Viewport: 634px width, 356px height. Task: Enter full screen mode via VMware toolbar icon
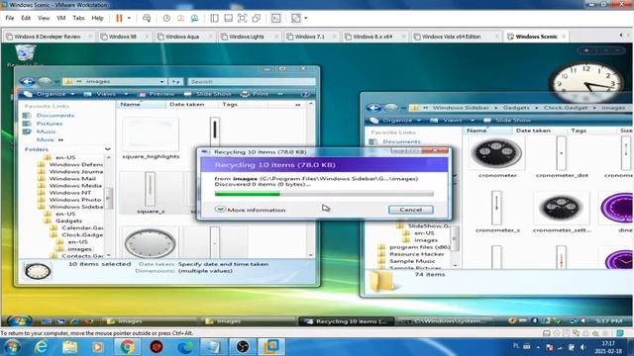pos(242,18)
